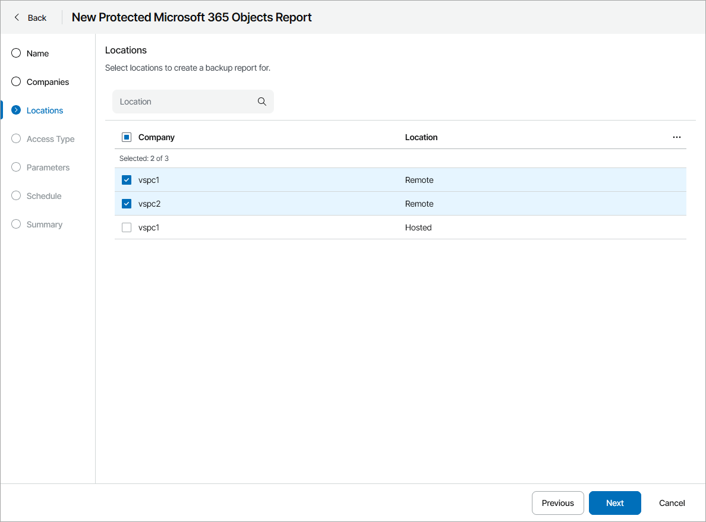
Task: Click the Companies step circle icon
Action: 16,82
